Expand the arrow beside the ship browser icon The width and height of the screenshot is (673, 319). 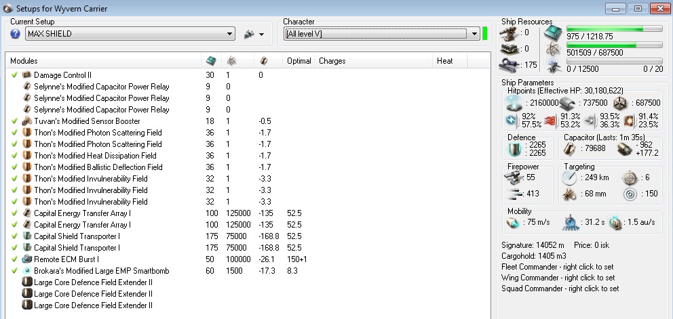click(x=261, y=35)
